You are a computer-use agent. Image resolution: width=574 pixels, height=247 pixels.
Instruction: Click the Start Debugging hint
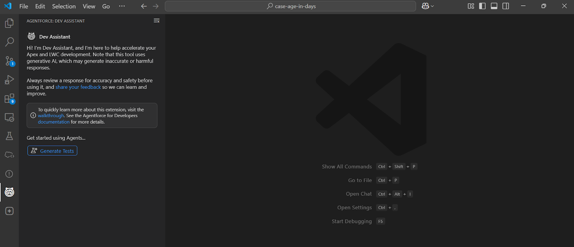click(352, 221)
